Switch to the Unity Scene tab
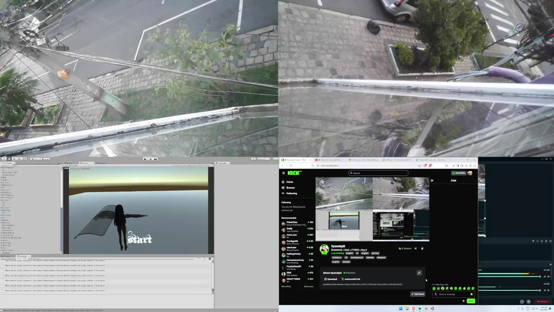The height and width of the screenshot is (312, 554). [x=69, y=163]
